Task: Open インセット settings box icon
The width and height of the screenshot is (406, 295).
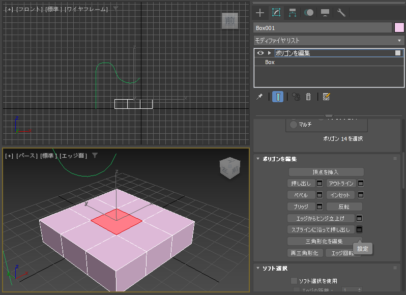Action: 361,195
